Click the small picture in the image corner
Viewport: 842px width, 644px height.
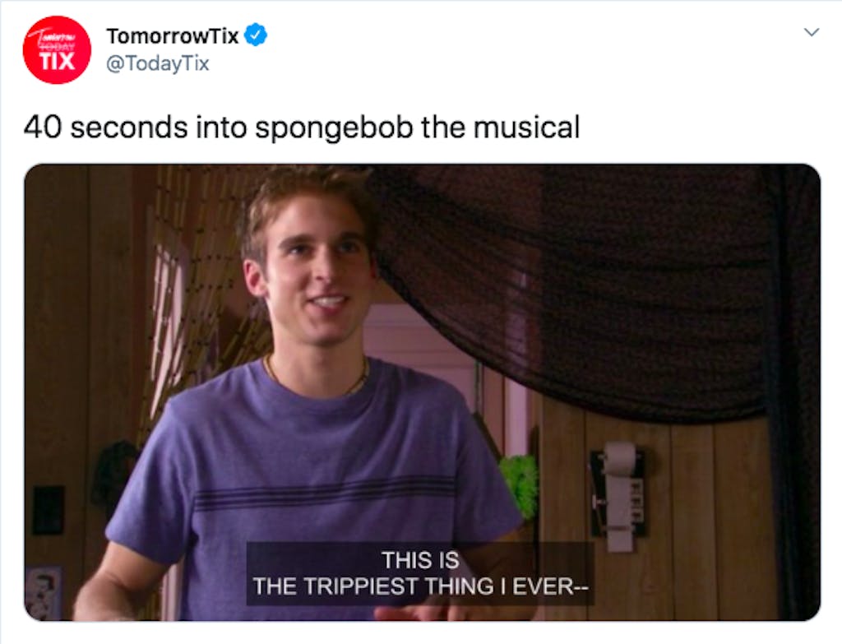coord(44,592)
